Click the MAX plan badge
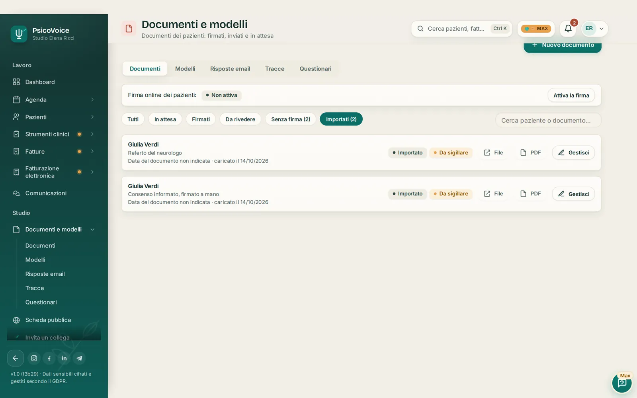The image size is (637, 398). click(x=536, y=29)
